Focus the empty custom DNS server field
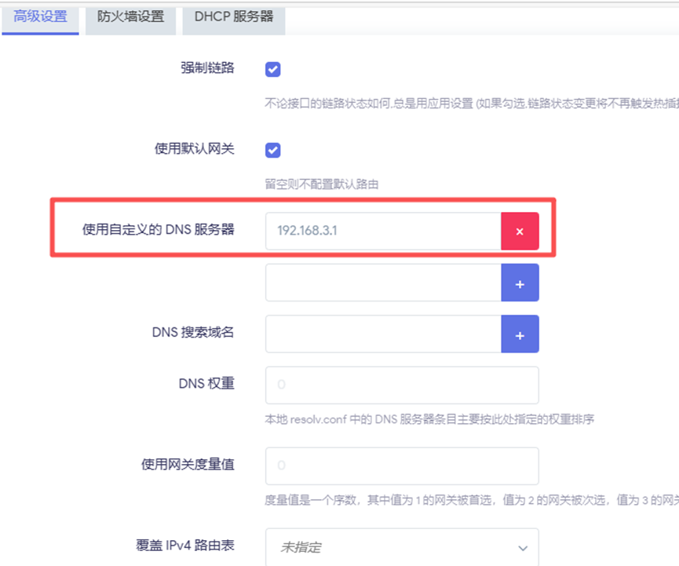This screenshot has height=566, width=679. (x=383, y=283)
